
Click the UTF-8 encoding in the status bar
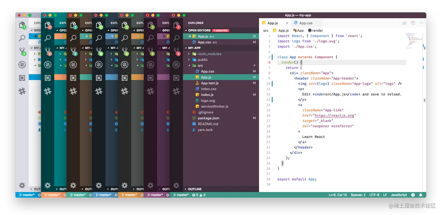click(374, 195)
